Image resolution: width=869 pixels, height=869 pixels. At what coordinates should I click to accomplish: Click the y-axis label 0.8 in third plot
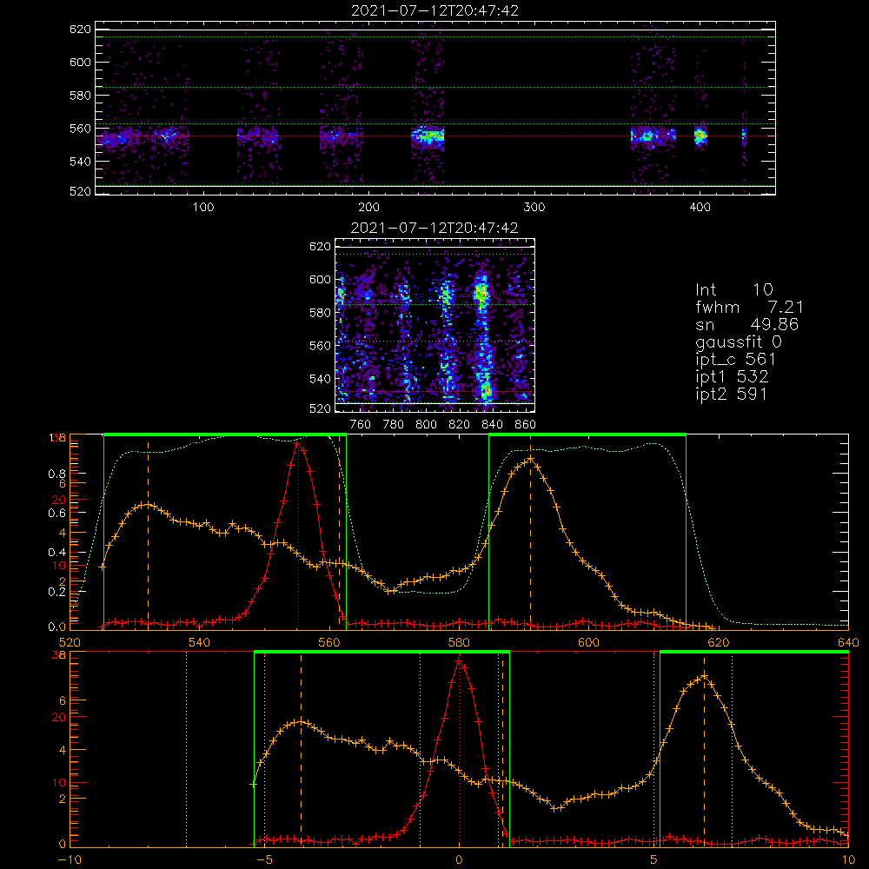(x=57, y=474)
